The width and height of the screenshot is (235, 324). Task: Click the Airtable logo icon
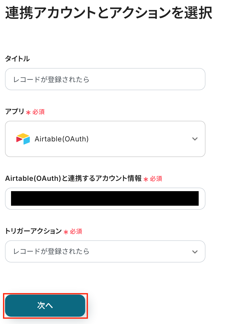coord(23,139)
